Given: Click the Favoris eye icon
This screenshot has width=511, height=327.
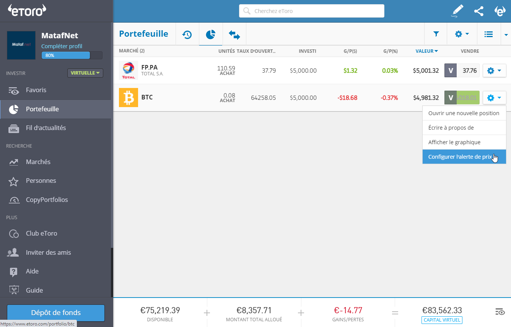Looking at the screenshot, I should (14, 91).
